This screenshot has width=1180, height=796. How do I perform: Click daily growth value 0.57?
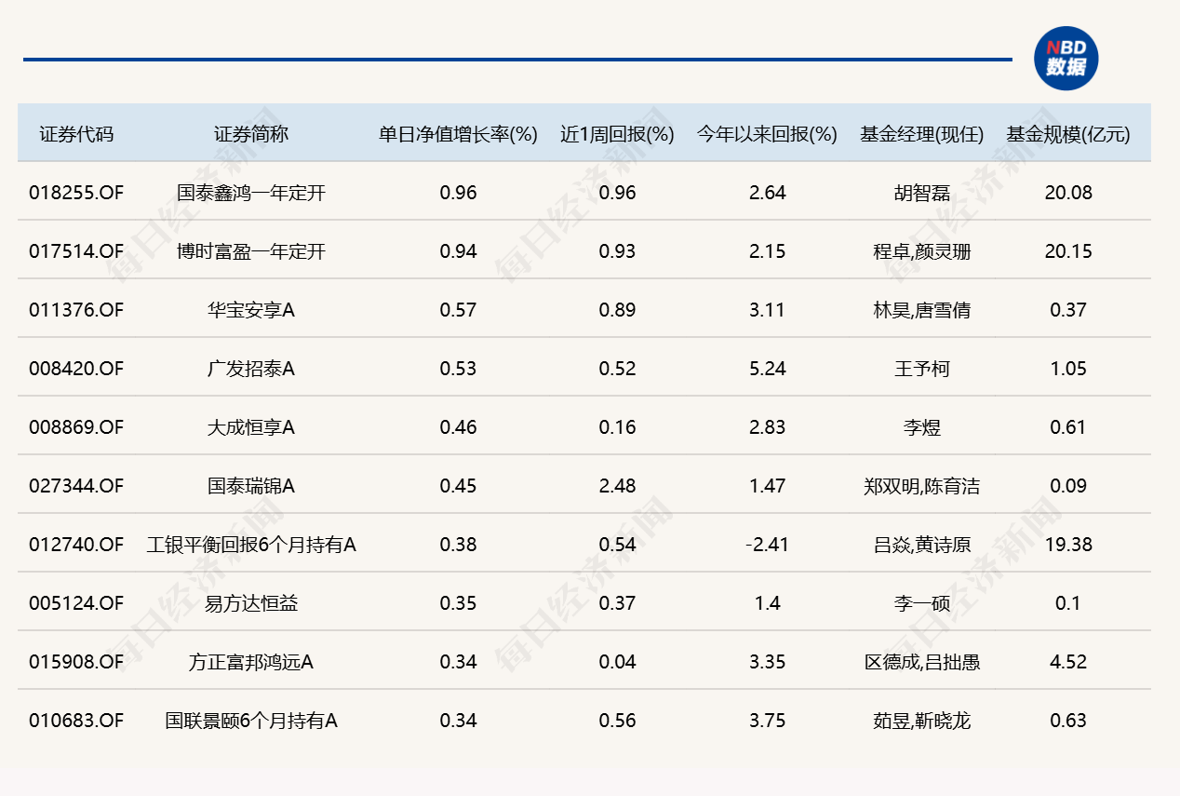click(x=458, y=310)
